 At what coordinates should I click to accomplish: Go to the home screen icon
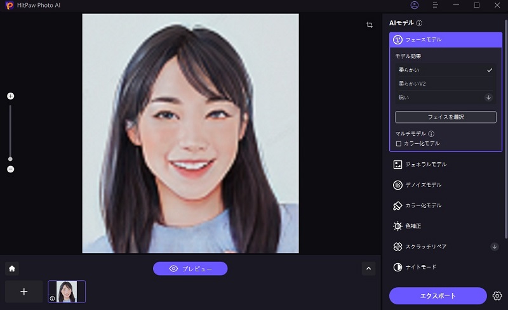[x=11, y=269]
